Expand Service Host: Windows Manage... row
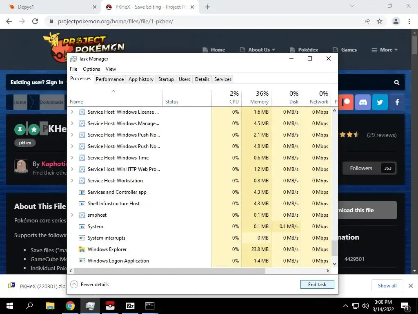Image resolution: width=418 pixels, height=314 pixels. (72, 123)
